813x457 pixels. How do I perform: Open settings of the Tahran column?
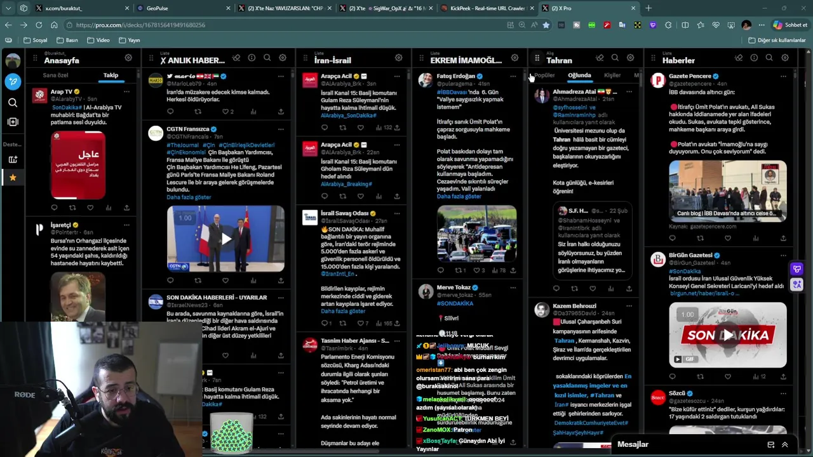click(630, 58)
